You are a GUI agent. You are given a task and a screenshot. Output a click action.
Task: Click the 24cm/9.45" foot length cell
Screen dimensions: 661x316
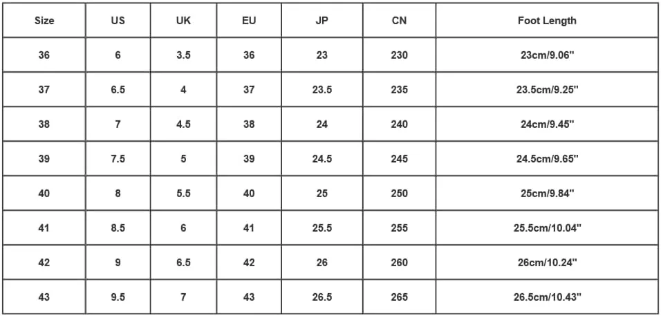(547, 124)
